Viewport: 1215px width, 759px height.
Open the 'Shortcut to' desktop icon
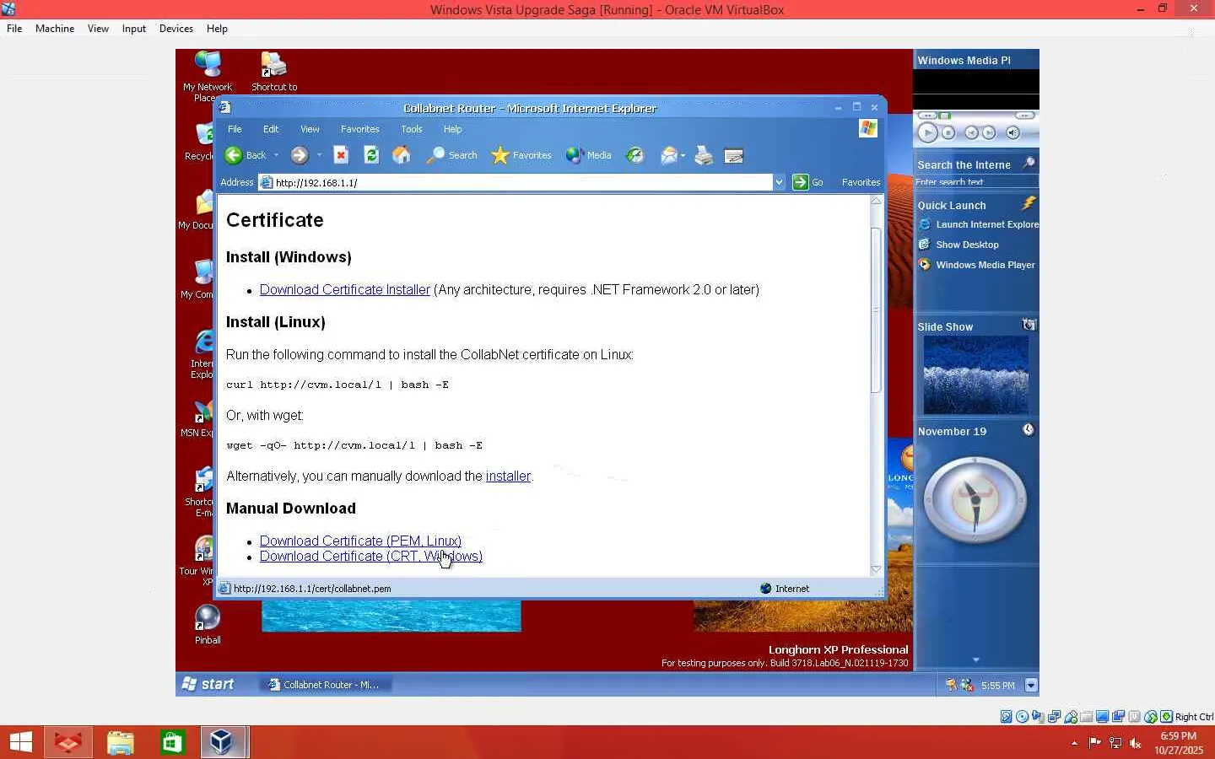click(274, 73)
